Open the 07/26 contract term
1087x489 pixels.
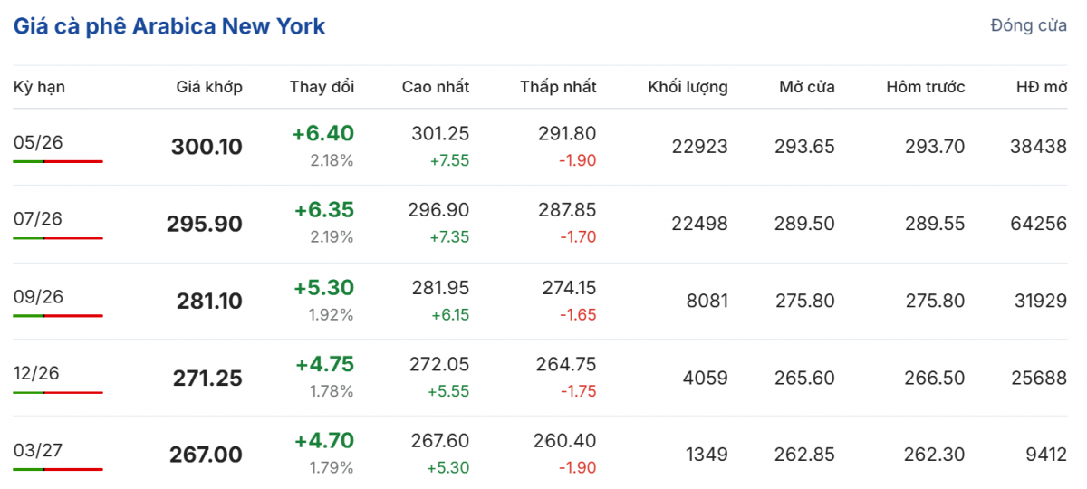(x=38, y=218)
